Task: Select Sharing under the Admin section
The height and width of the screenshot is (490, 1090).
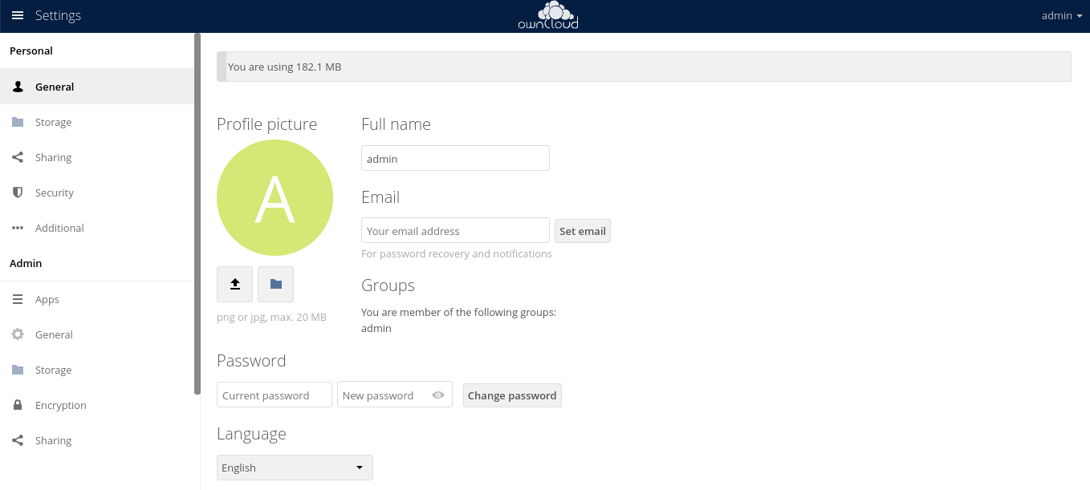Action: (x=54, y=440)
